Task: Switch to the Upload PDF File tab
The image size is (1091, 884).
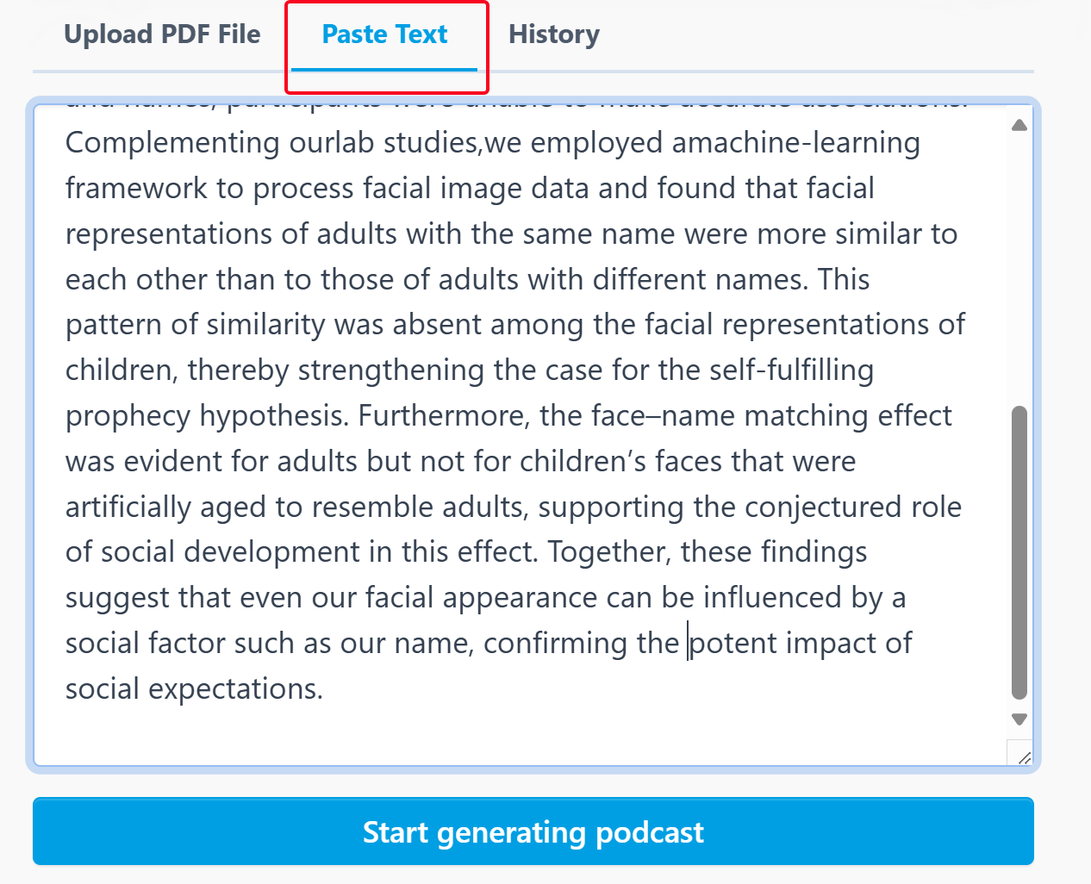Action: click(162, 34)
